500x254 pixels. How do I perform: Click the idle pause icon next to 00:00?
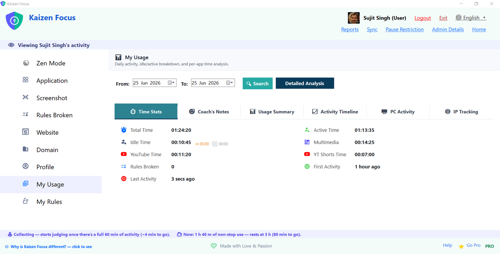click(x=215, y=144)
